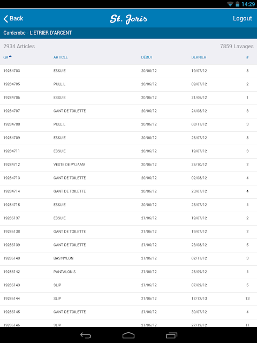Tap the Android back navigation icon

coord(86,335)
